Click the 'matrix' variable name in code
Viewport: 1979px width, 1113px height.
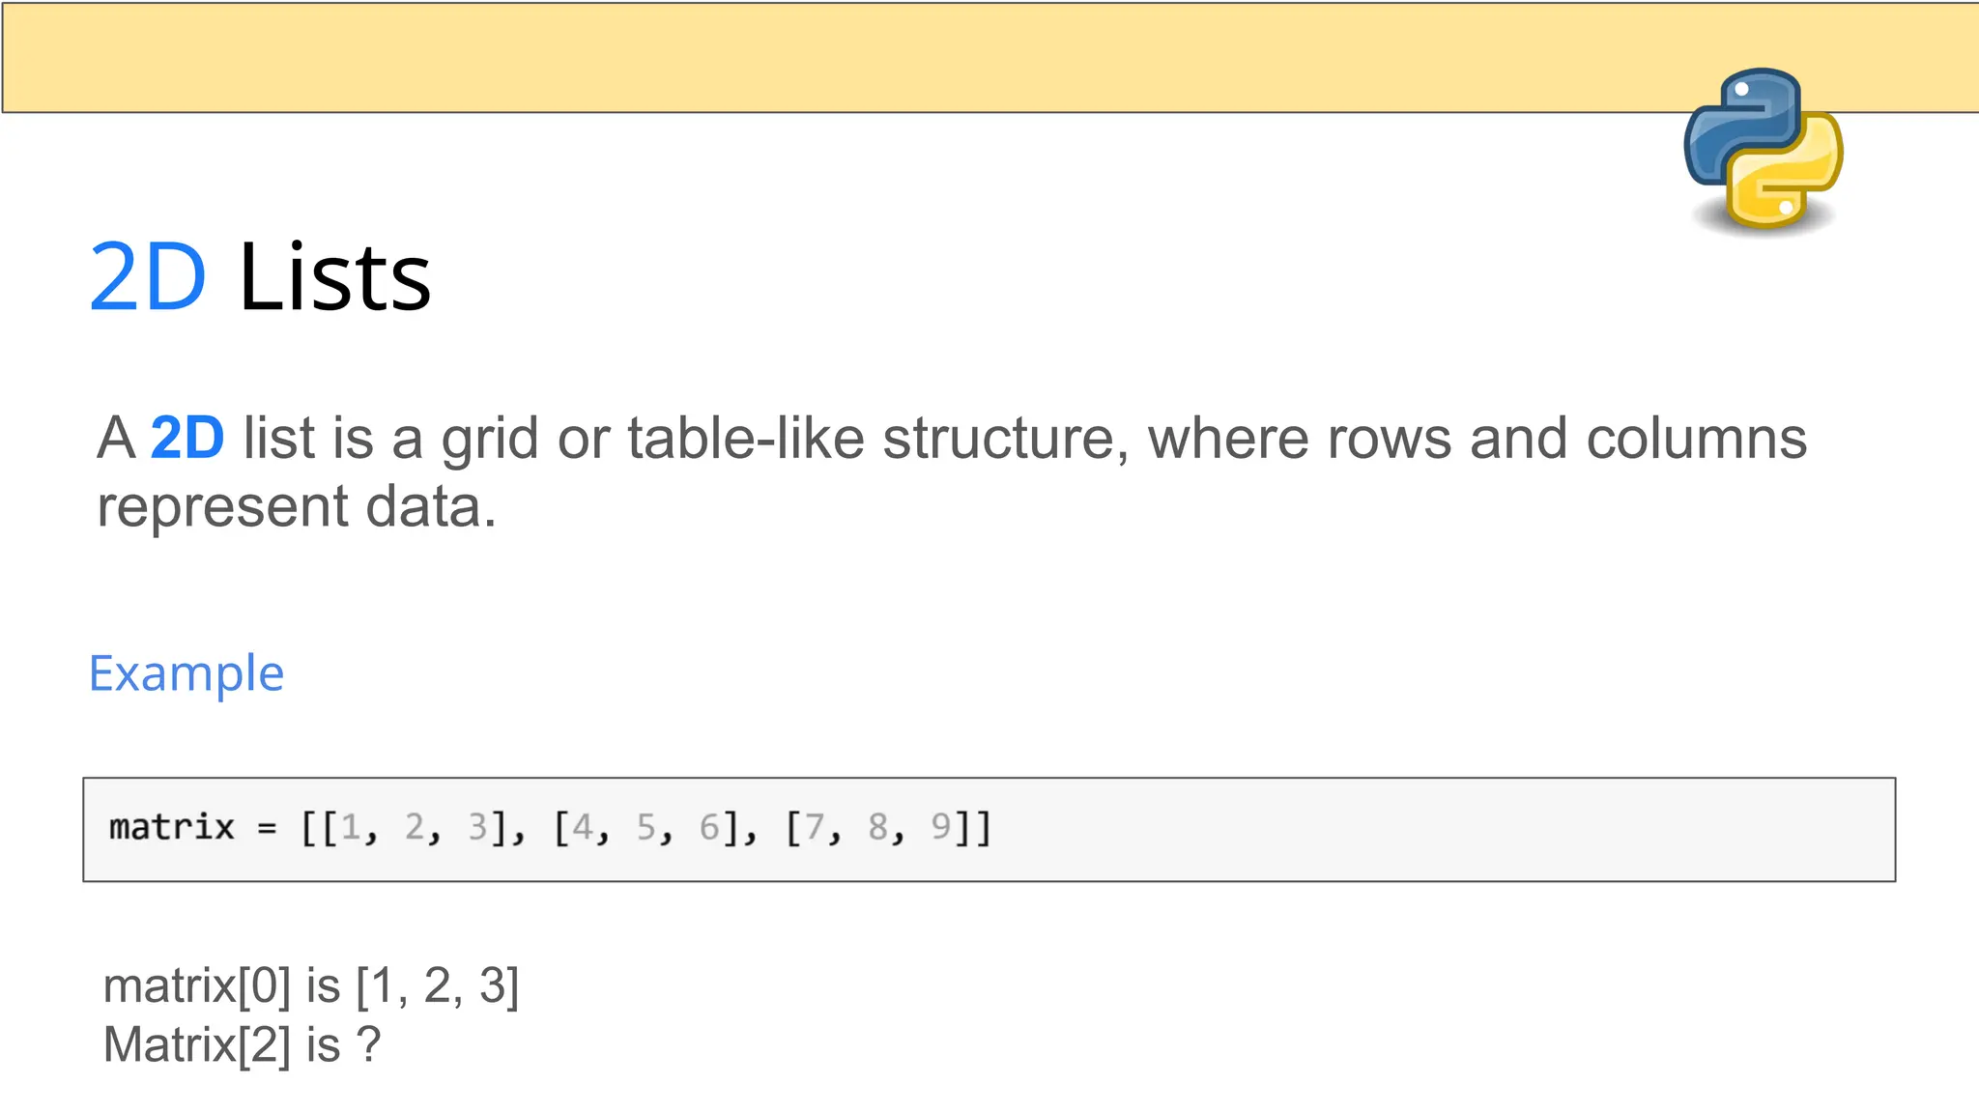pos(172,828)
